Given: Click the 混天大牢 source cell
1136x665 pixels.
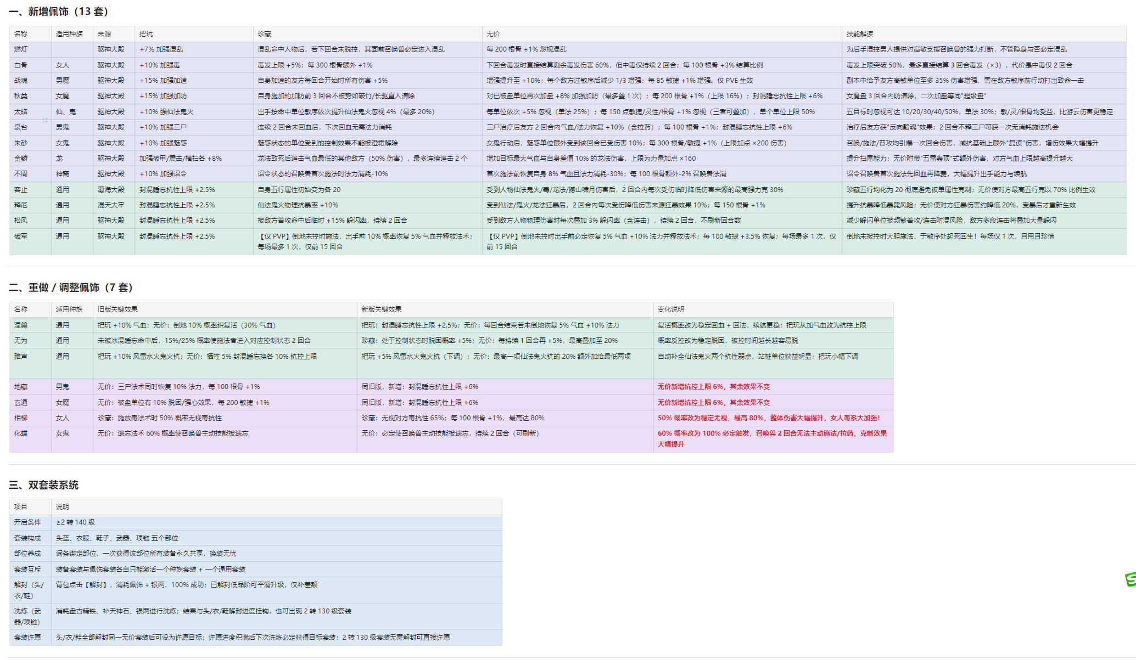Looking at the screenshot, I should [111, 205].
